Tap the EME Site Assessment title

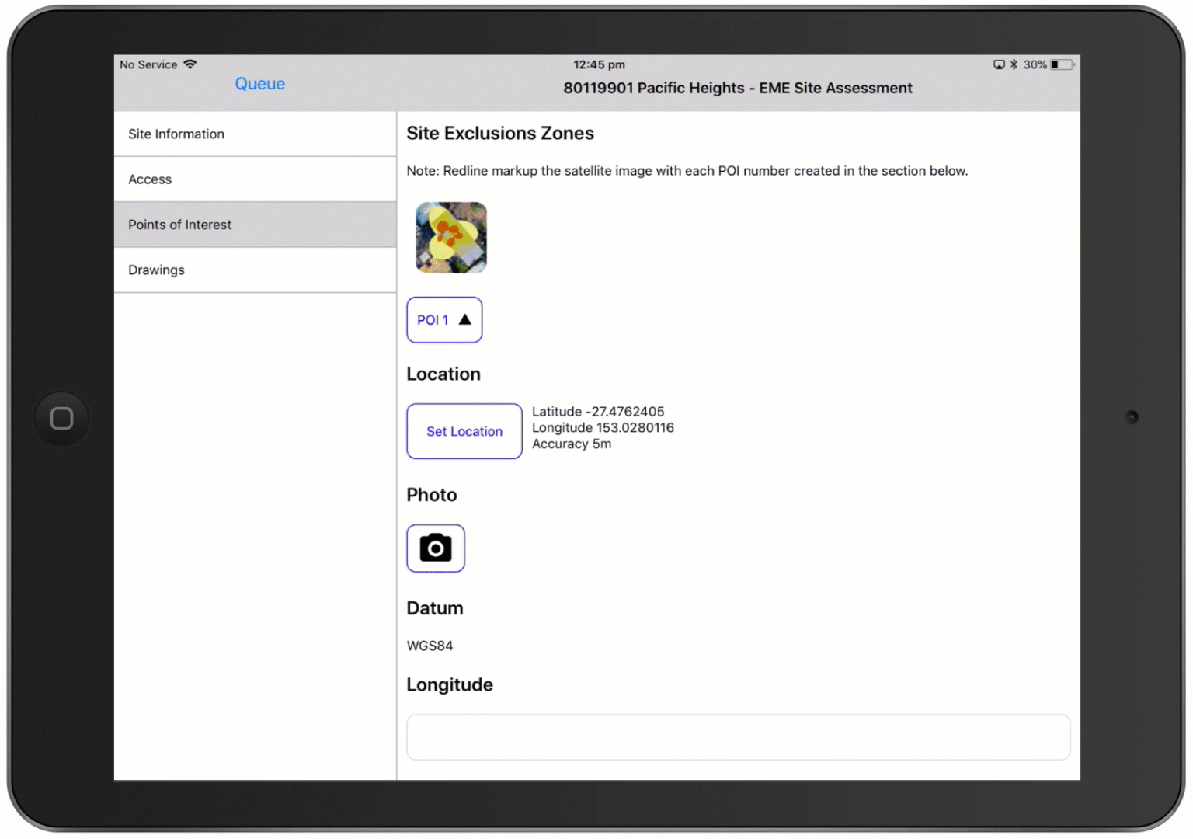coord(738,88)
